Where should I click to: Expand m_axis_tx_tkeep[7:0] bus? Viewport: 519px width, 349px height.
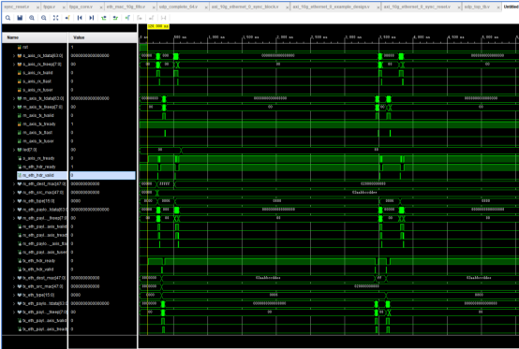pos(14,107)
